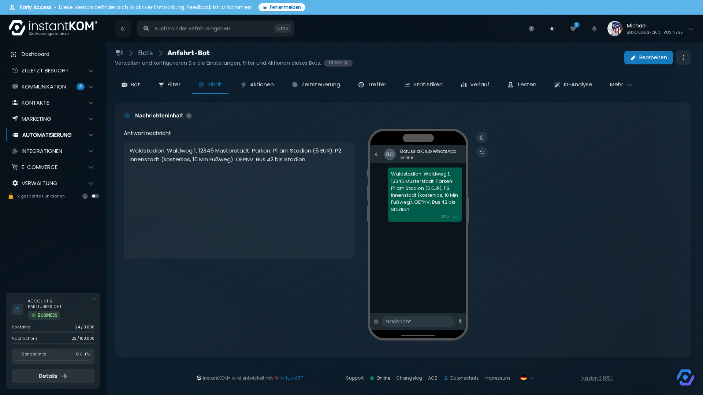Click the Version 3.165.1 link

[597, 378]
